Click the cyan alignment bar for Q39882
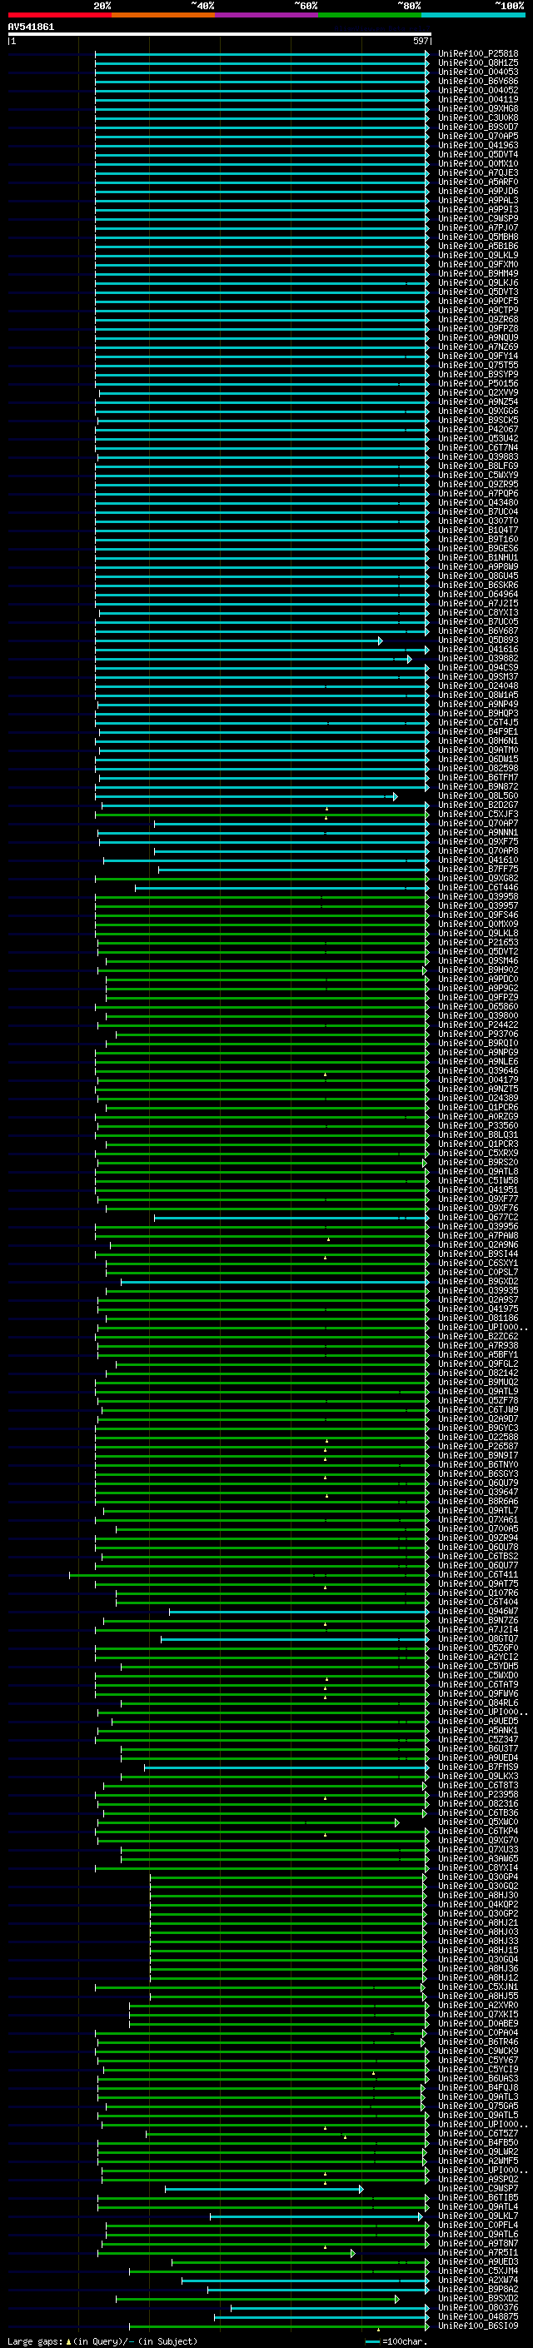Viewport: 533px width, 2348px height. (x=253, y=659)
